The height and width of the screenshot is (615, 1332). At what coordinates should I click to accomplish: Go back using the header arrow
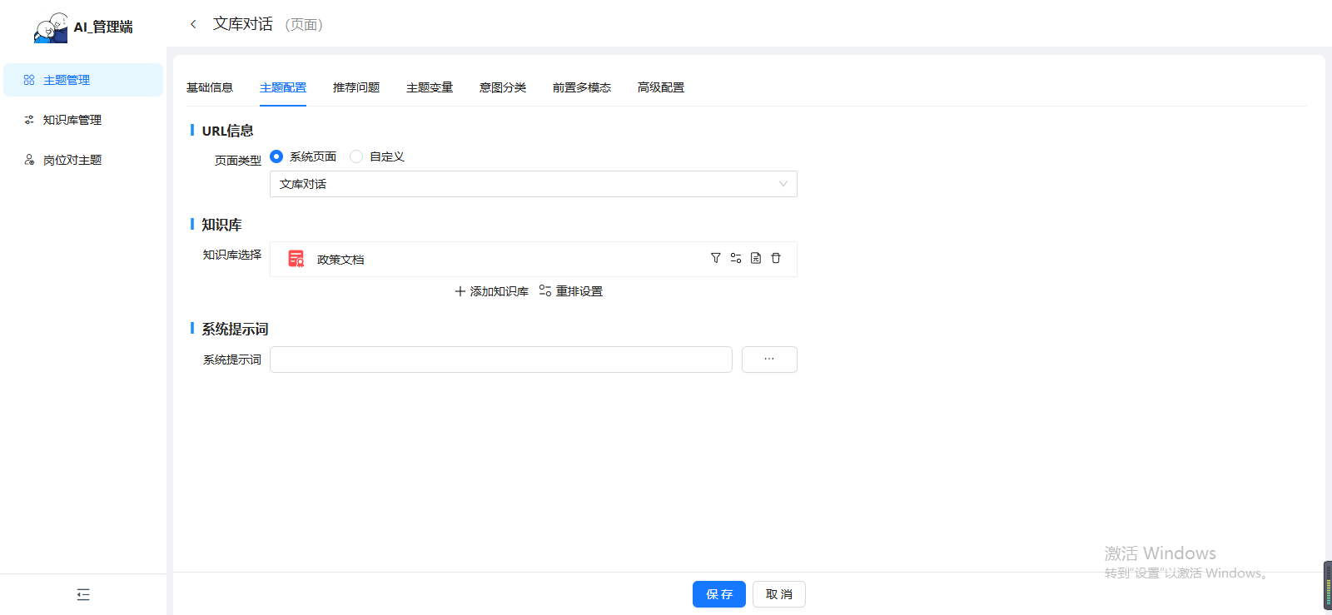point(193,24)
